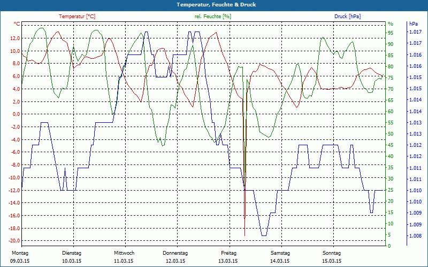Click temperature axis value "6,0"
Viewport: 428px width, 267px height.
16,76
